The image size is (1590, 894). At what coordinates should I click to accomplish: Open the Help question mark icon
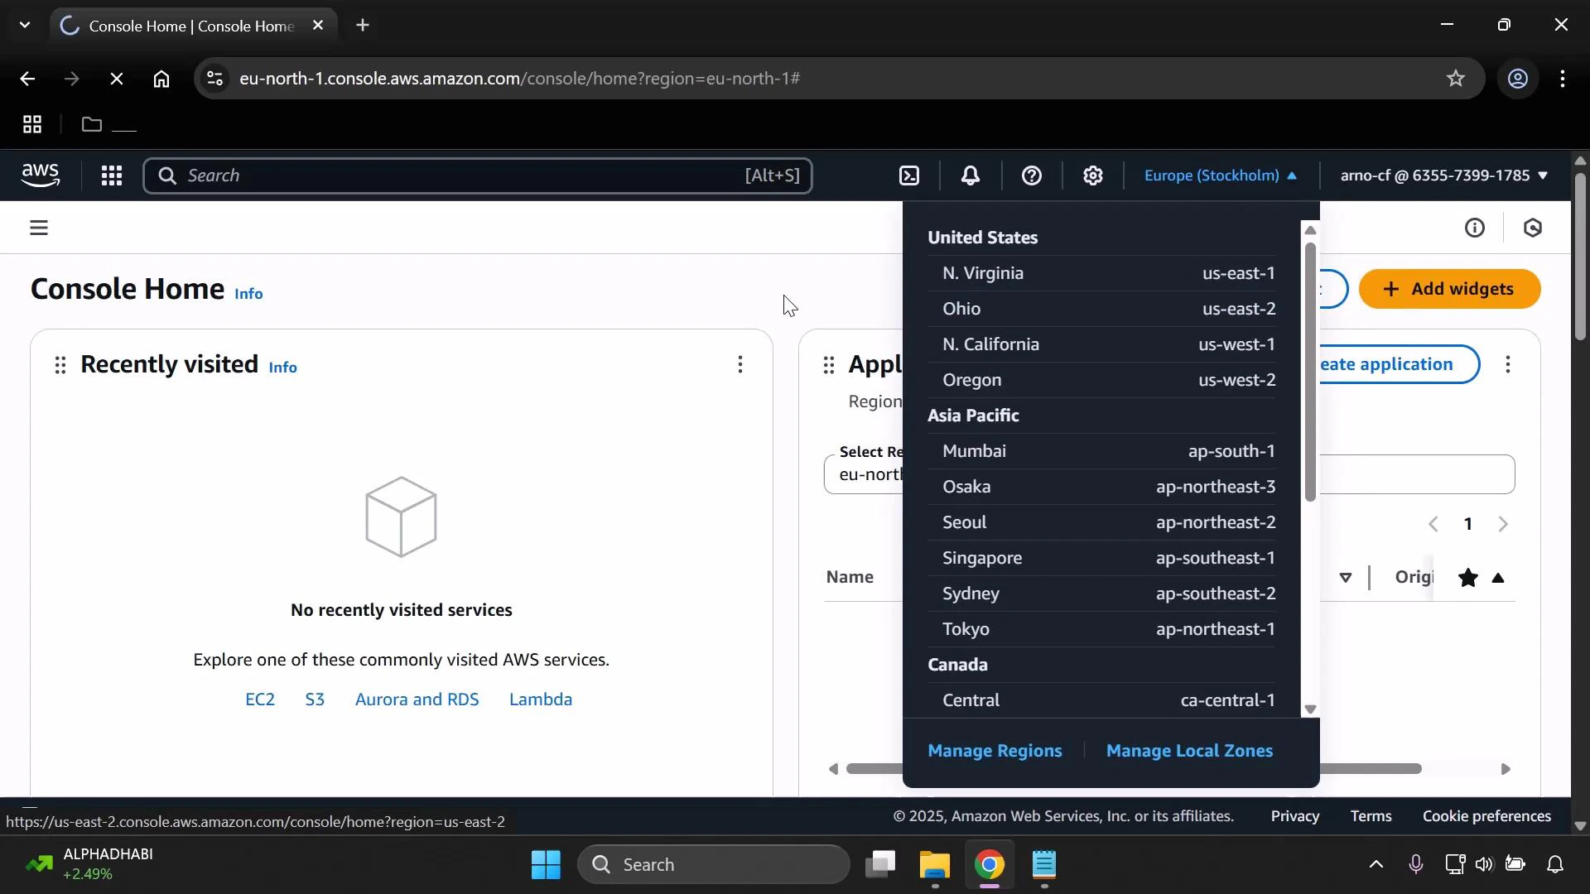(1032, 175)
